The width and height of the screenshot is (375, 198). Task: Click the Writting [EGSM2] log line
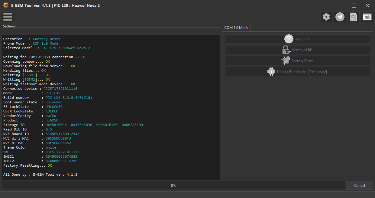27,80
